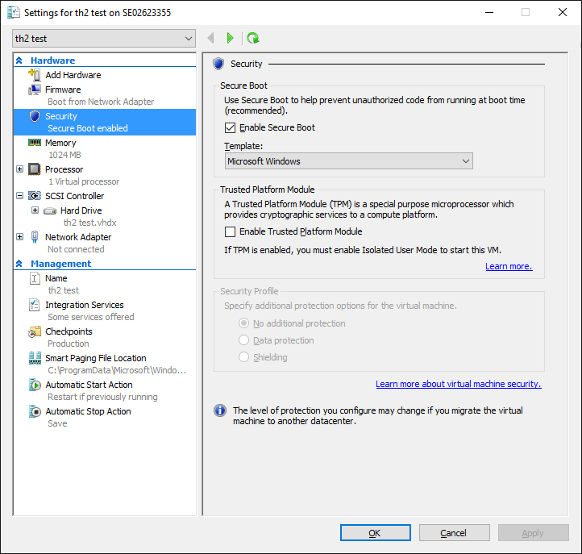Click the Apply button
The width and height of the screenshot is (582, 554).
pyautogui.click(x=533, y=533)
